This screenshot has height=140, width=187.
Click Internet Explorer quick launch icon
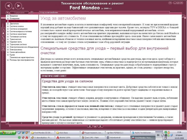23,133
